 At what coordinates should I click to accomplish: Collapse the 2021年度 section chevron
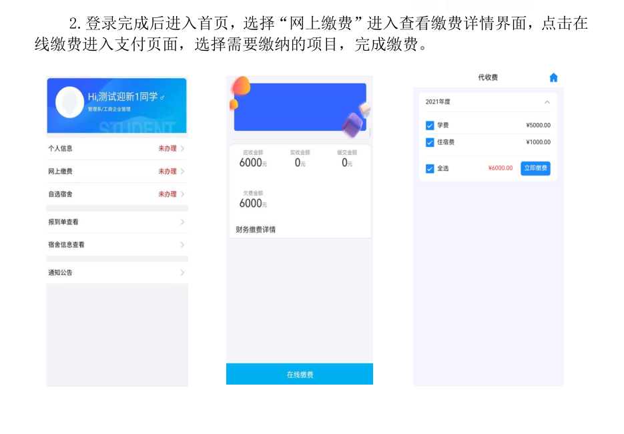pyautogui.click(x=547, y=102)
